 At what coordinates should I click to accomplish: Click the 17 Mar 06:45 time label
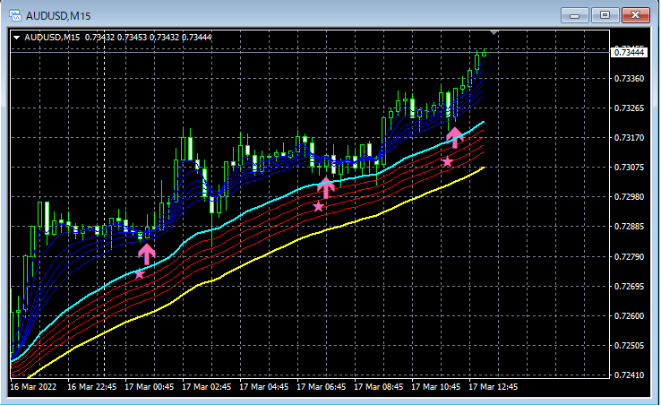(x=322, y=386)
